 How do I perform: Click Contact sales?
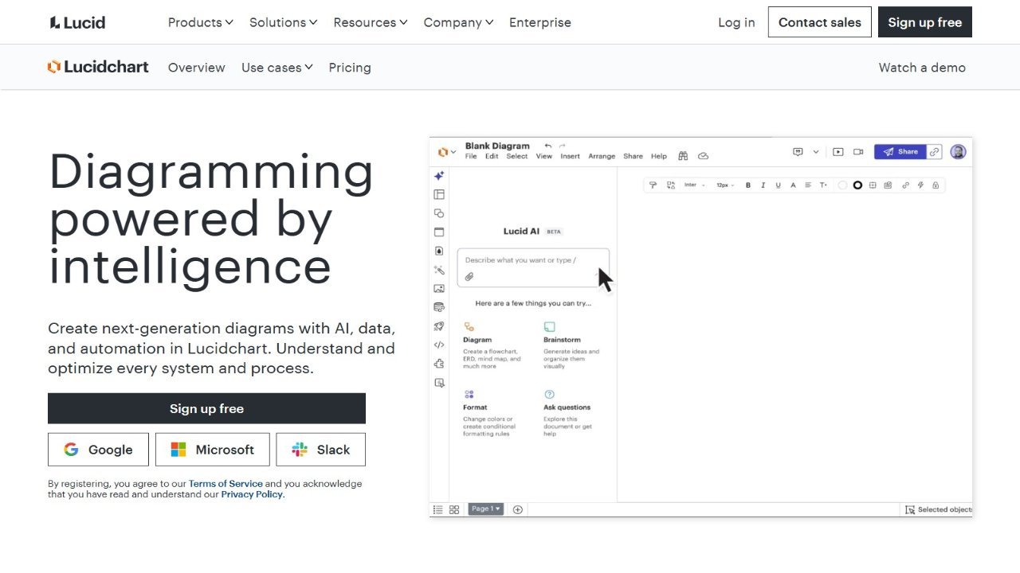point(820,22)
